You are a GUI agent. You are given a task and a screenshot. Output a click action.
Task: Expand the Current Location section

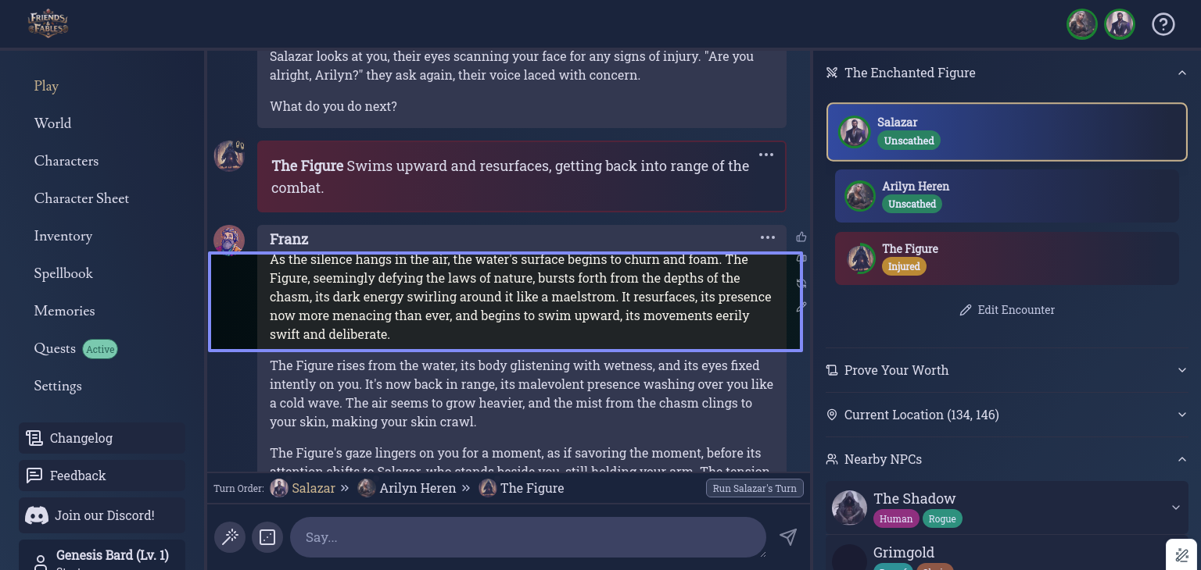1181,415
